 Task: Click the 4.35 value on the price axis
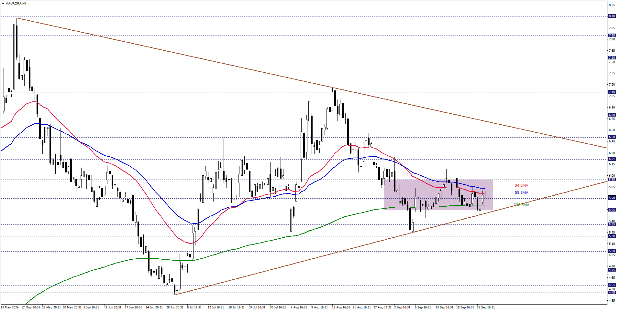(612, 301)
